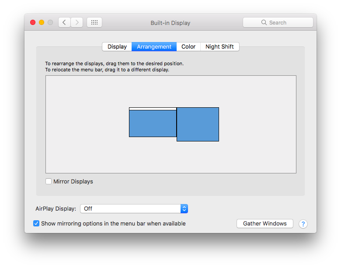This screenshot has width=341, height=268.
Task: Uncheck Show mirroring options in menu bar
Action: [36, 223]
